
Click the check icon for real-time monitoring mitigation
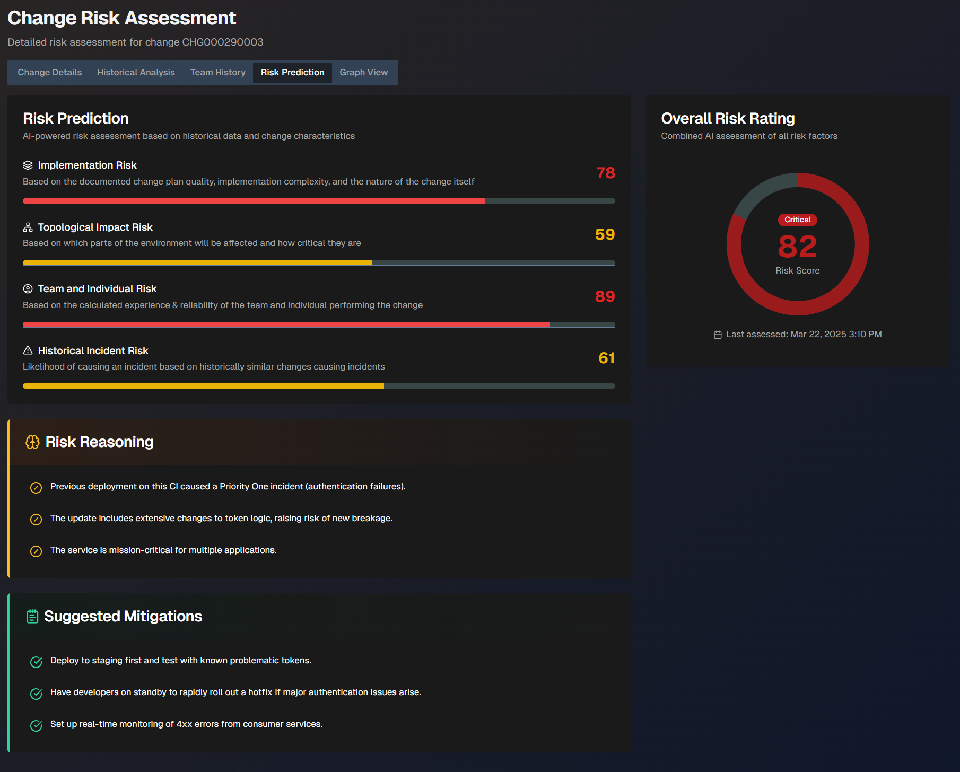pyautogui.click(x=36, y=725)
